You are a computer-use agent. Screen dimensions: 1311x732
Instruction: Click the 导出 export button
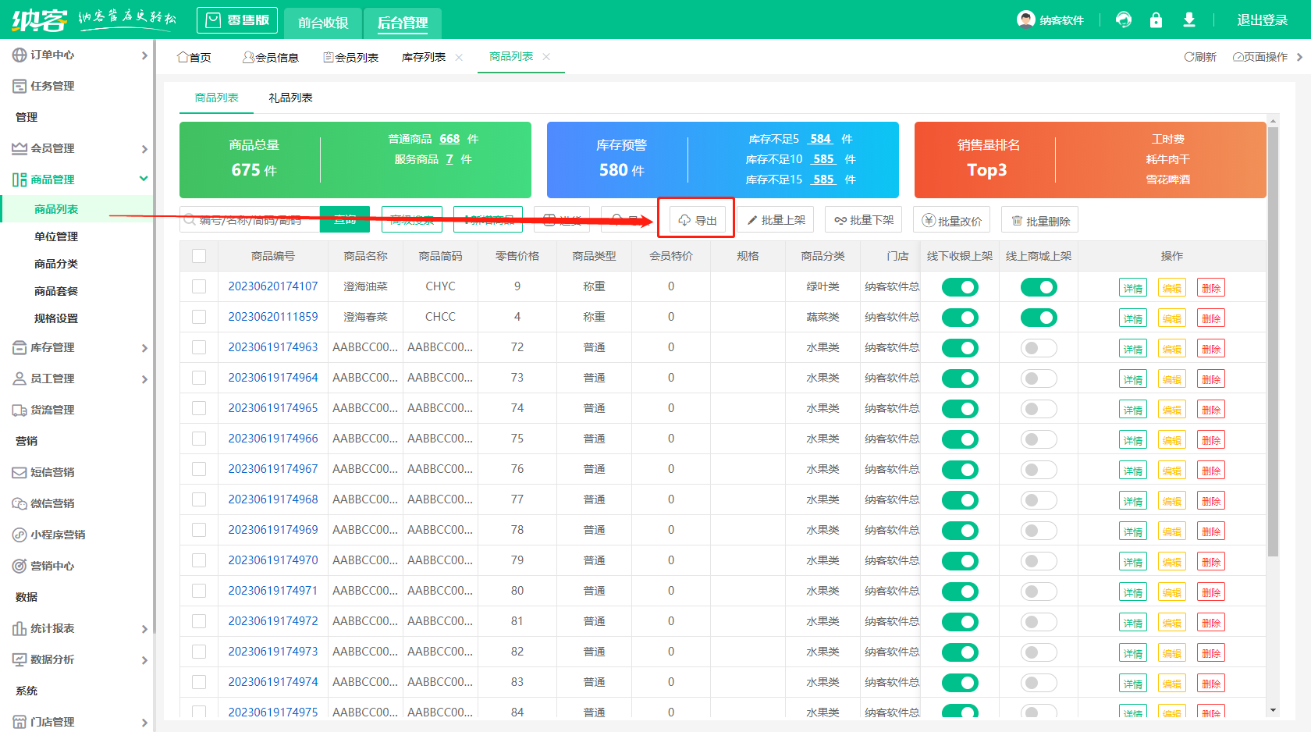pyautogui.click(x=697, y=221)
